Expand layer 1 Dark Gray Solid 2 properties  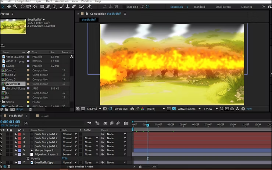click(16, 134)
